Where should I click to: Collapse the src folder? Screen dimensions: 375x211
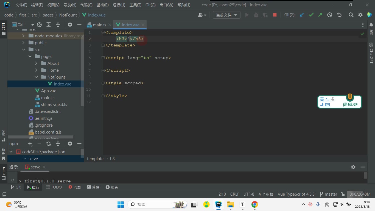[x=23, y=49]
